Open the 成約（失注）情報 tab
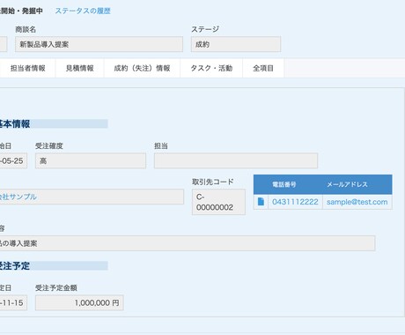The width and height of the screenshot is (405, 335). pos(142,68)
